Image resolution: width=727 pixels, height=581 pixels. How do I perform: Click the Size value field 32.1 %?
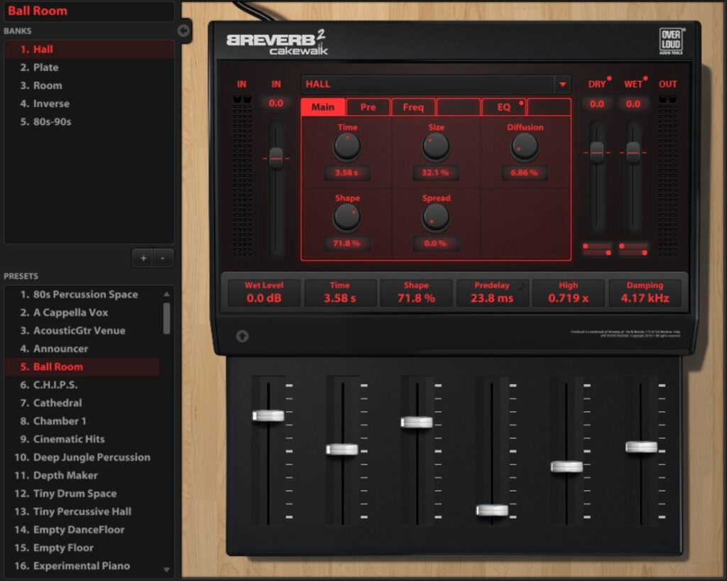(435, 173)
